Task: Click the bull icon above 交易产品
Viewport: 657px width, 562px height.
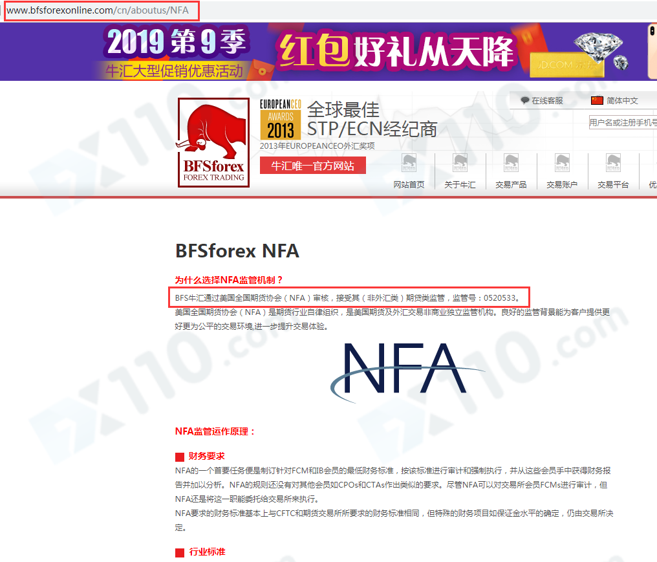Action: [512, 162]
